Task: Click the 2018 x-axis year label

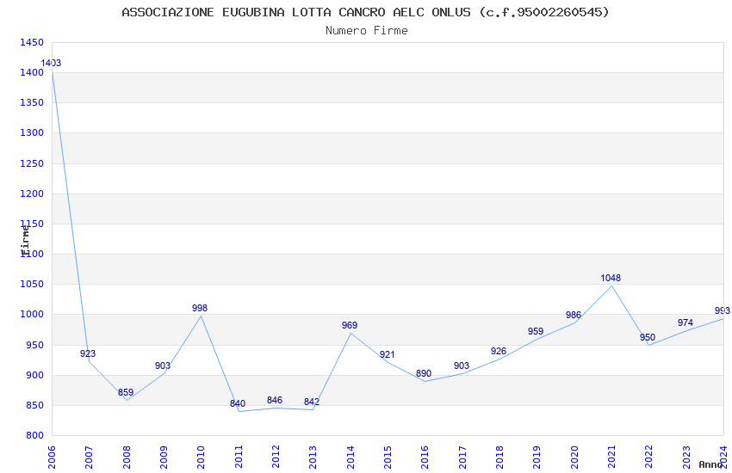Action: [x=499, y=458]
